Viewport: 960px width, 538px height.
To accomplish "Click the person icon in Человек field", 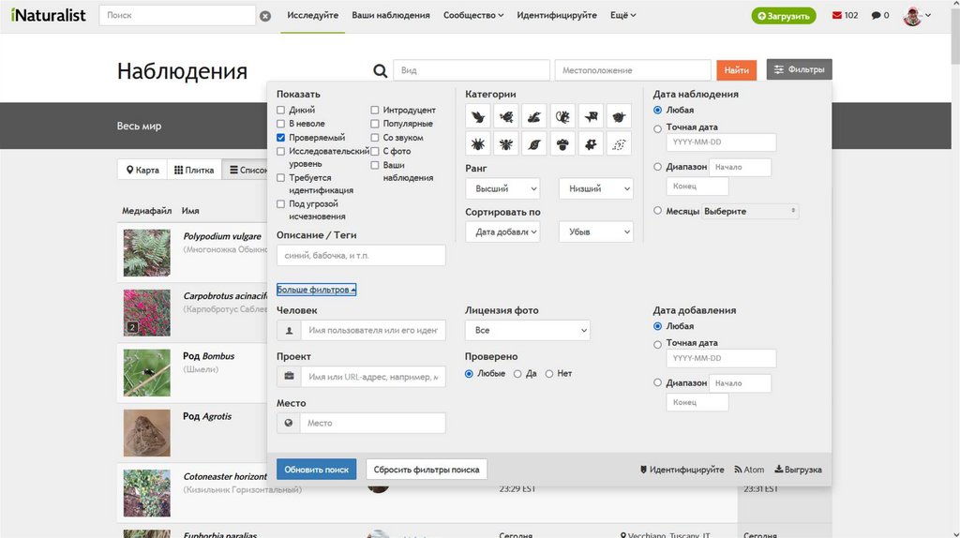I will (289, 331).
